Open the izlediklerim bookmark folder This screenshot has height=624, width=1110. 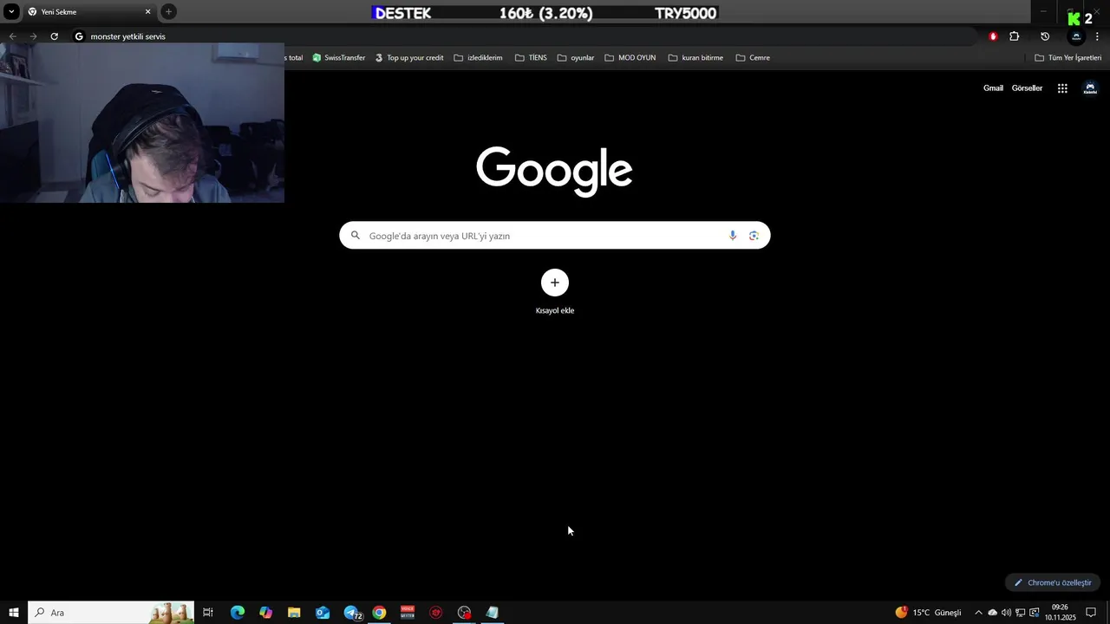coord(478,58)
